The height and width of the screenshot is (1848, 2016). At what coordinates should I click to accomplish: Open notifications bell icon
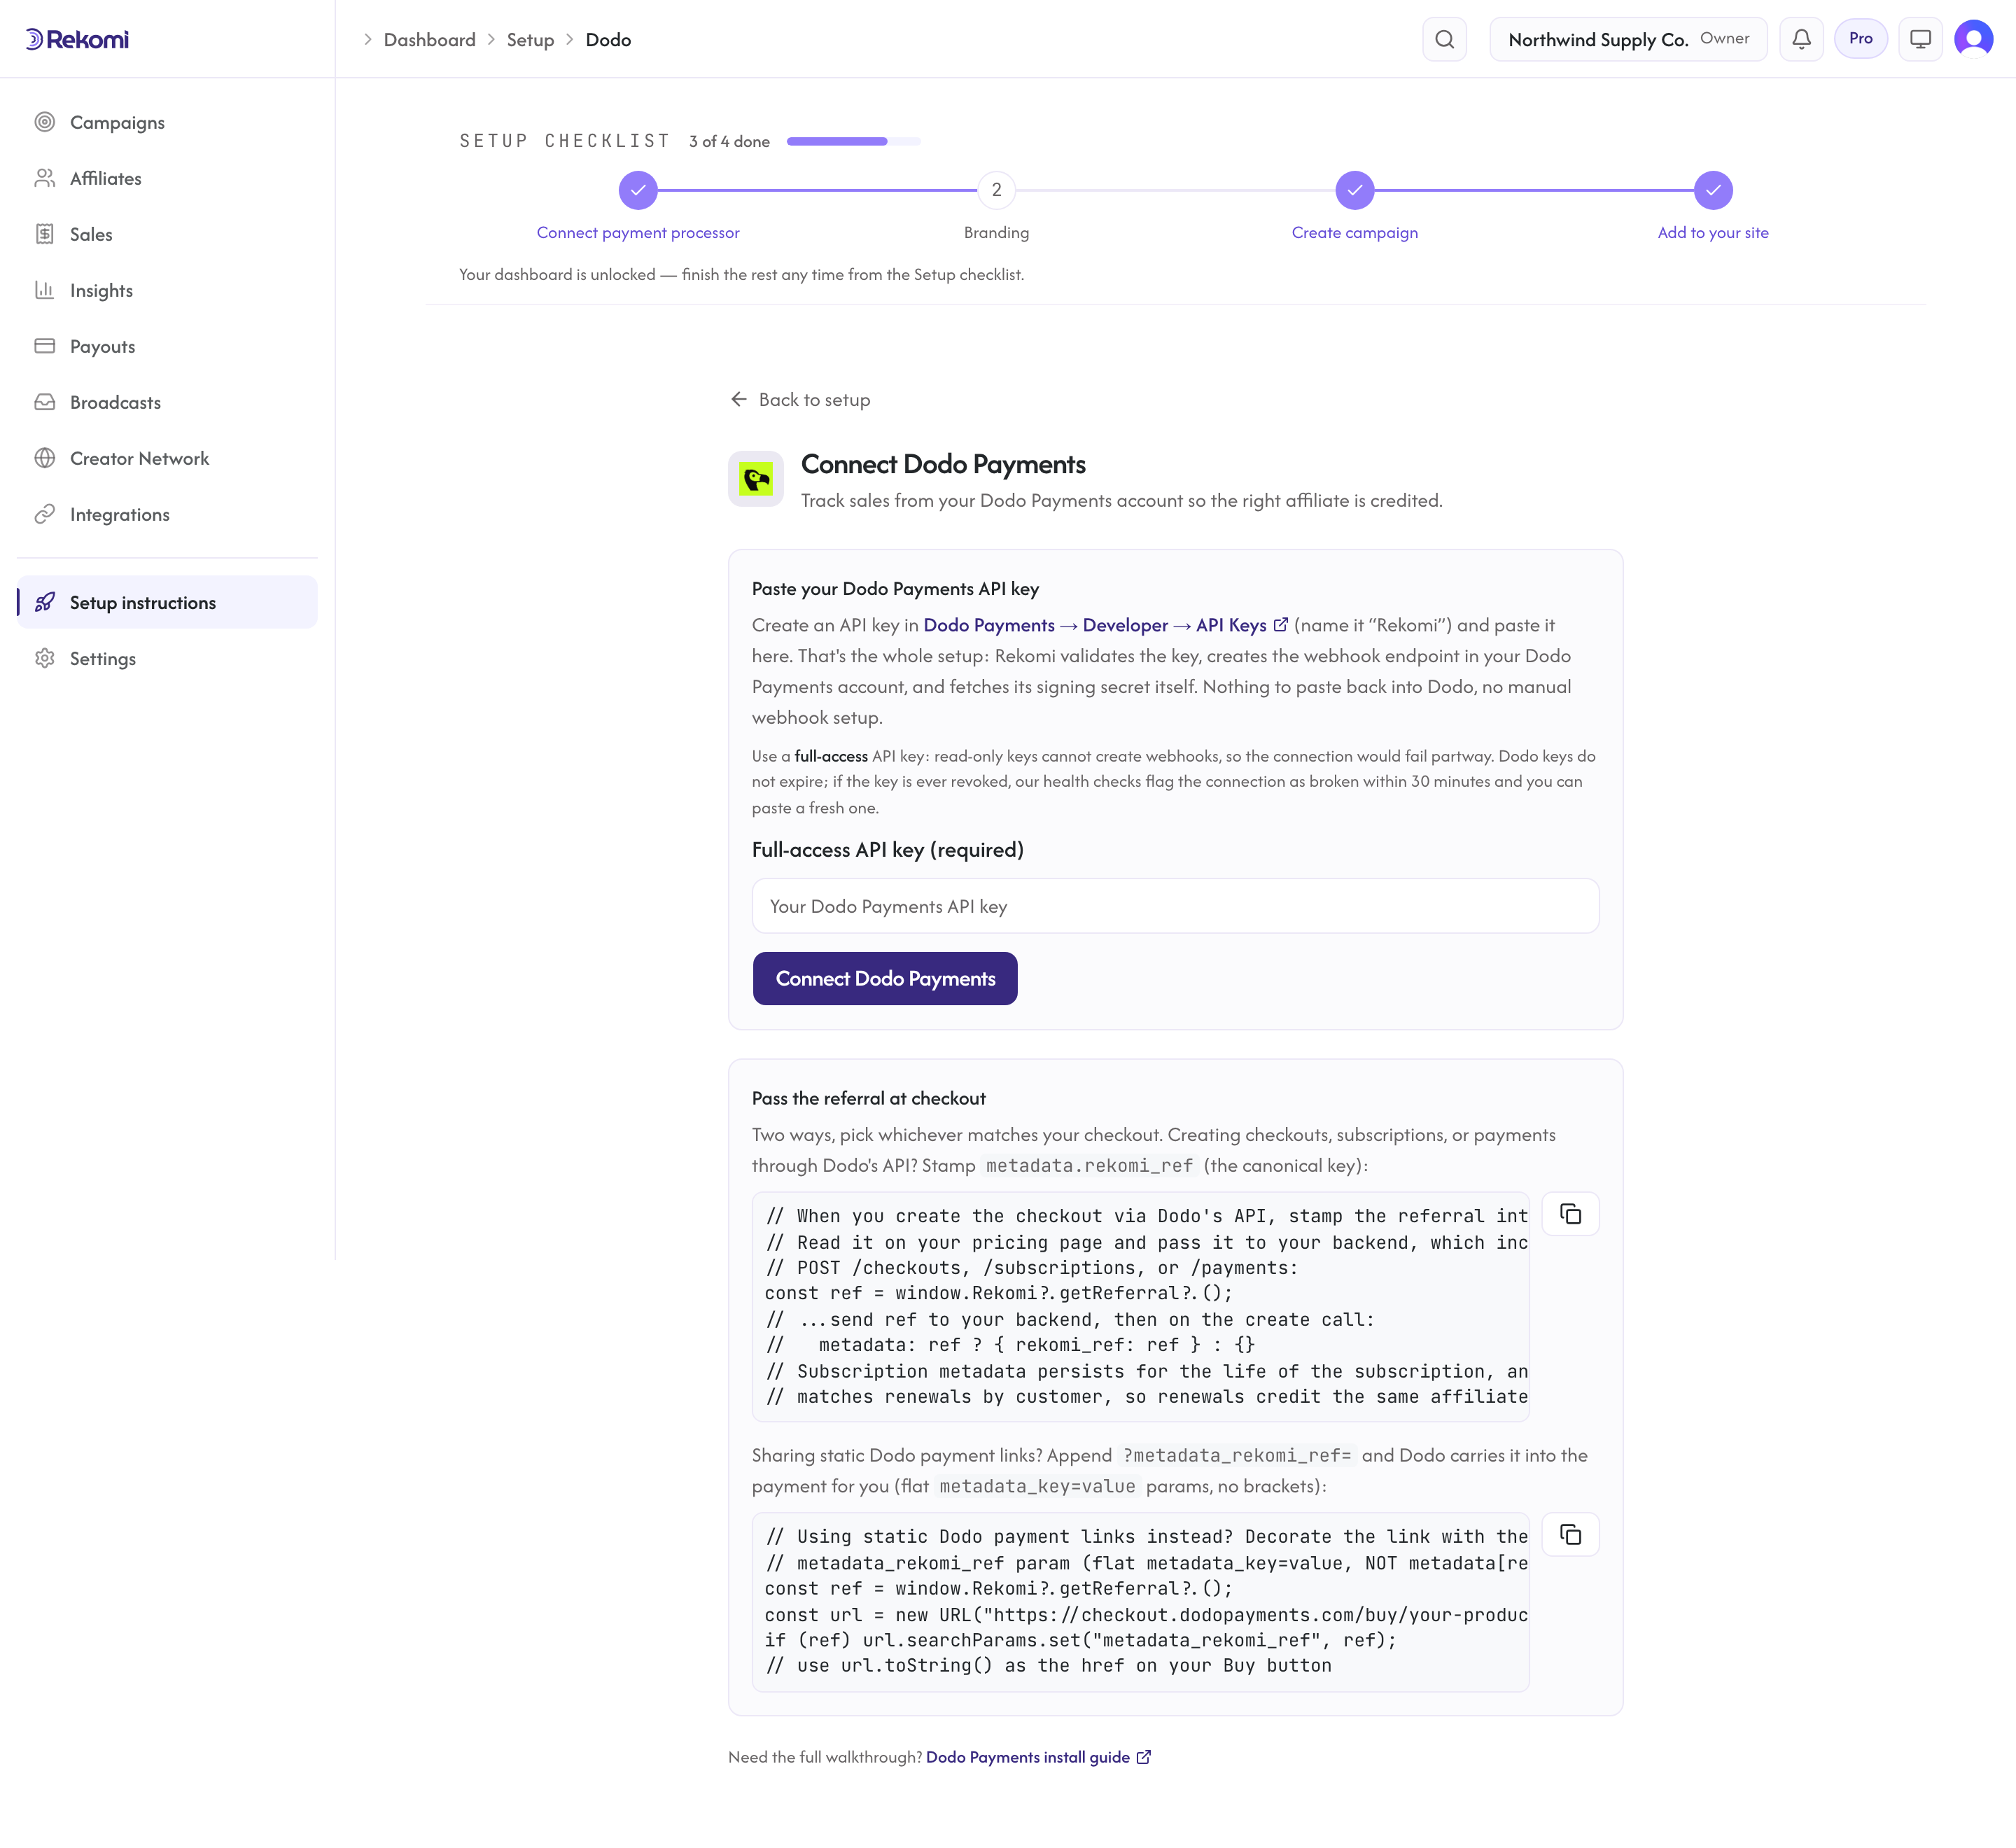[1801, 39]
